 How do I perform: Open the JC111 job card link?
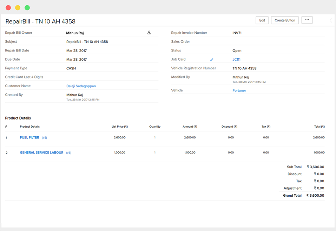point(236,60)
